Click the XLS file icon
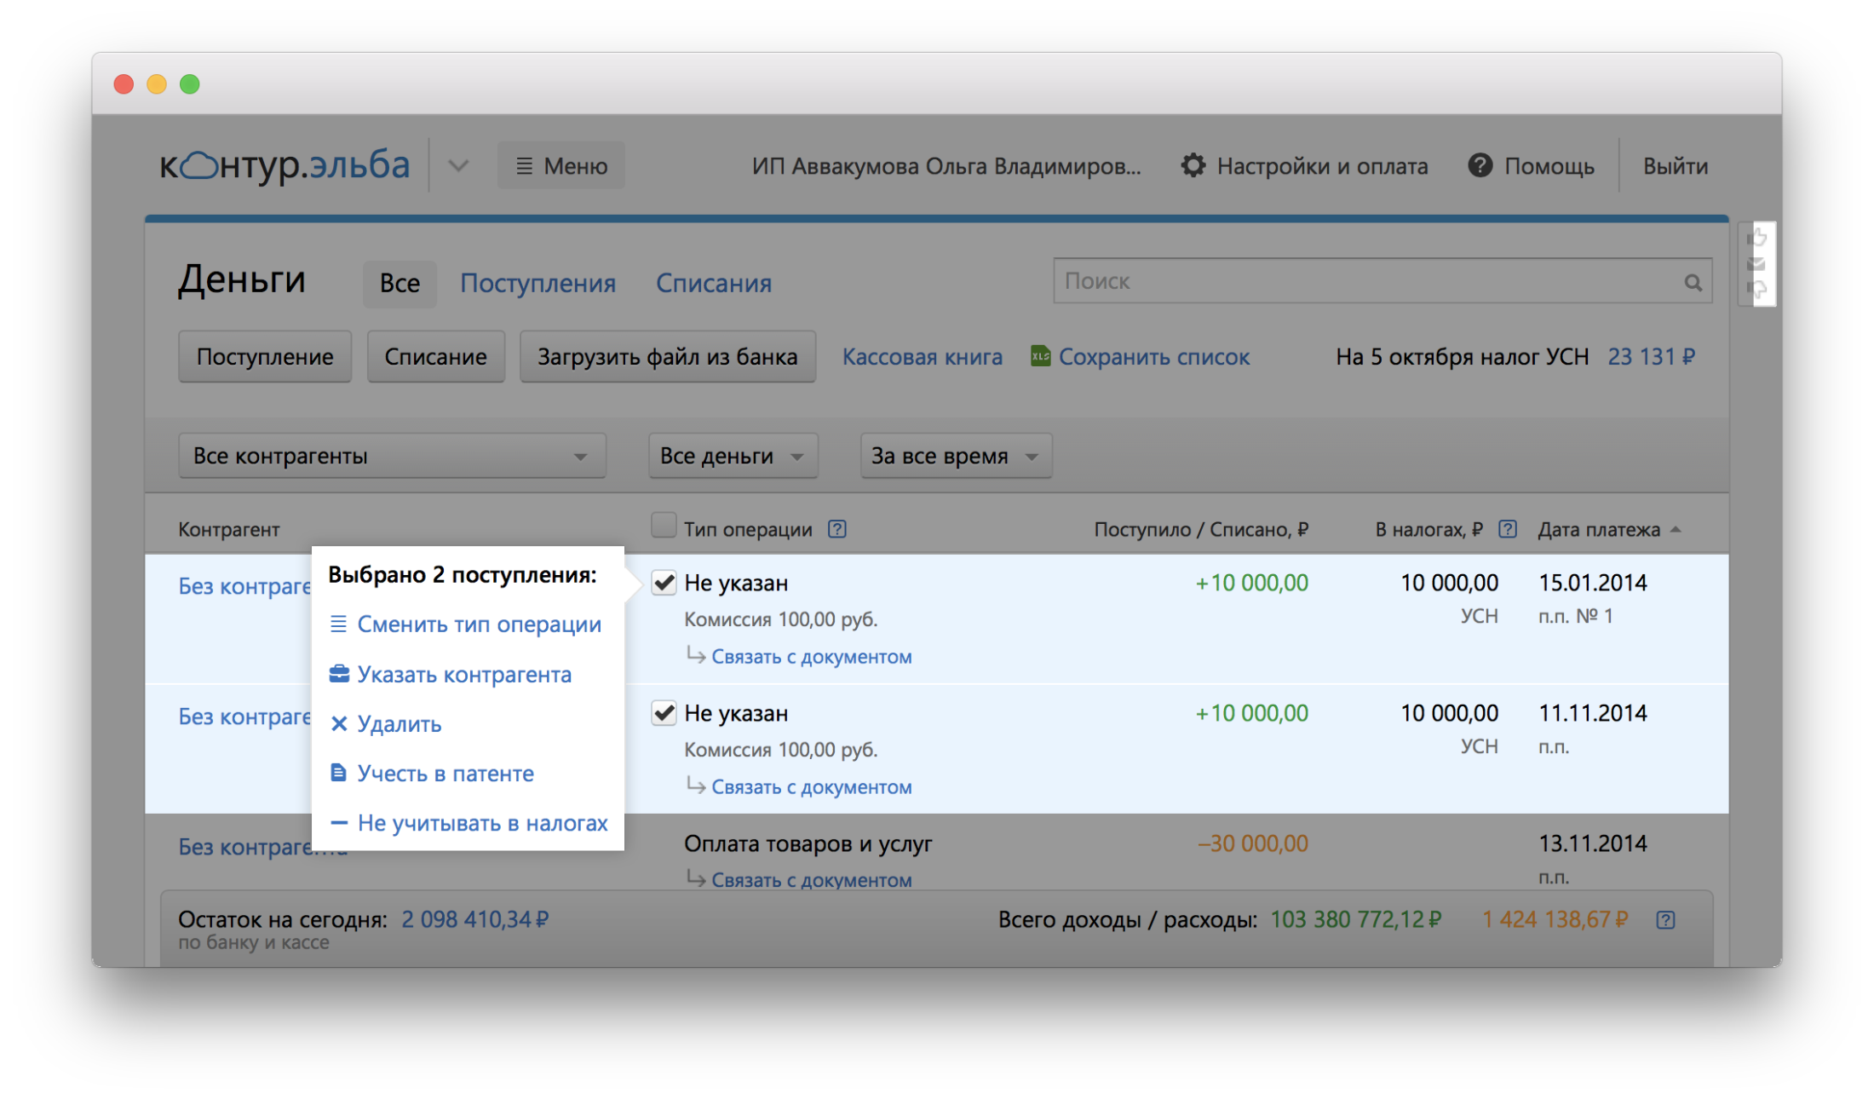The width and height of the screenshot is (1874, 1099). 1040,355
